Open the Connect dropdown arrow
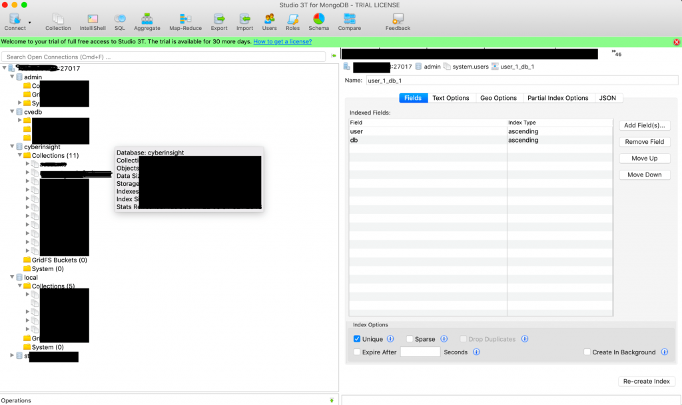This screenshot has width=682, height=405. pos(29,23)
